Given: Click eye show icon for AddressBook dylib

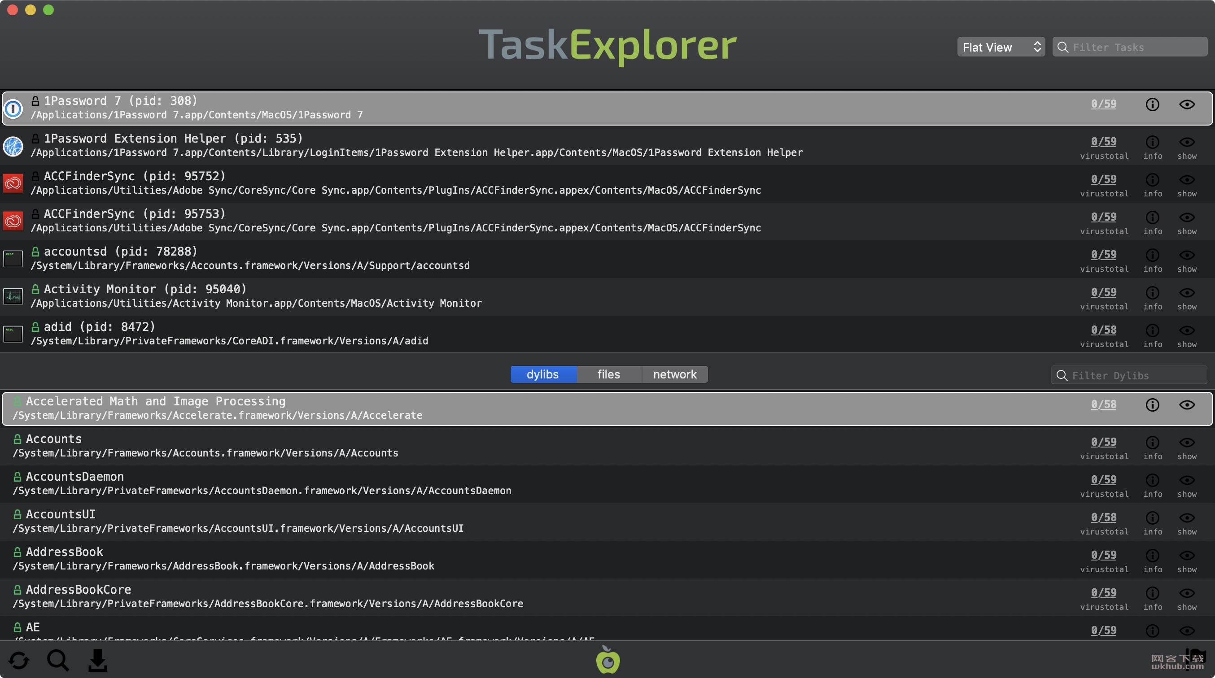Looking at the screenshot, I should (1187, 556).
